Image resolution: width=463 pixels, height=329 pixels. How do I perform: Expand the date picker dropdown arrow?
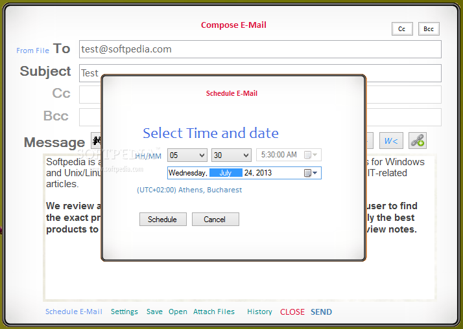[315, 173]
